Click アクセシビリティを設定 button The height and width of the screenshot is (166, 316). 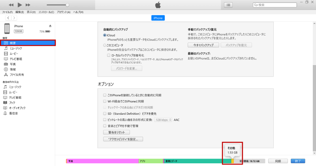(123, 139)
